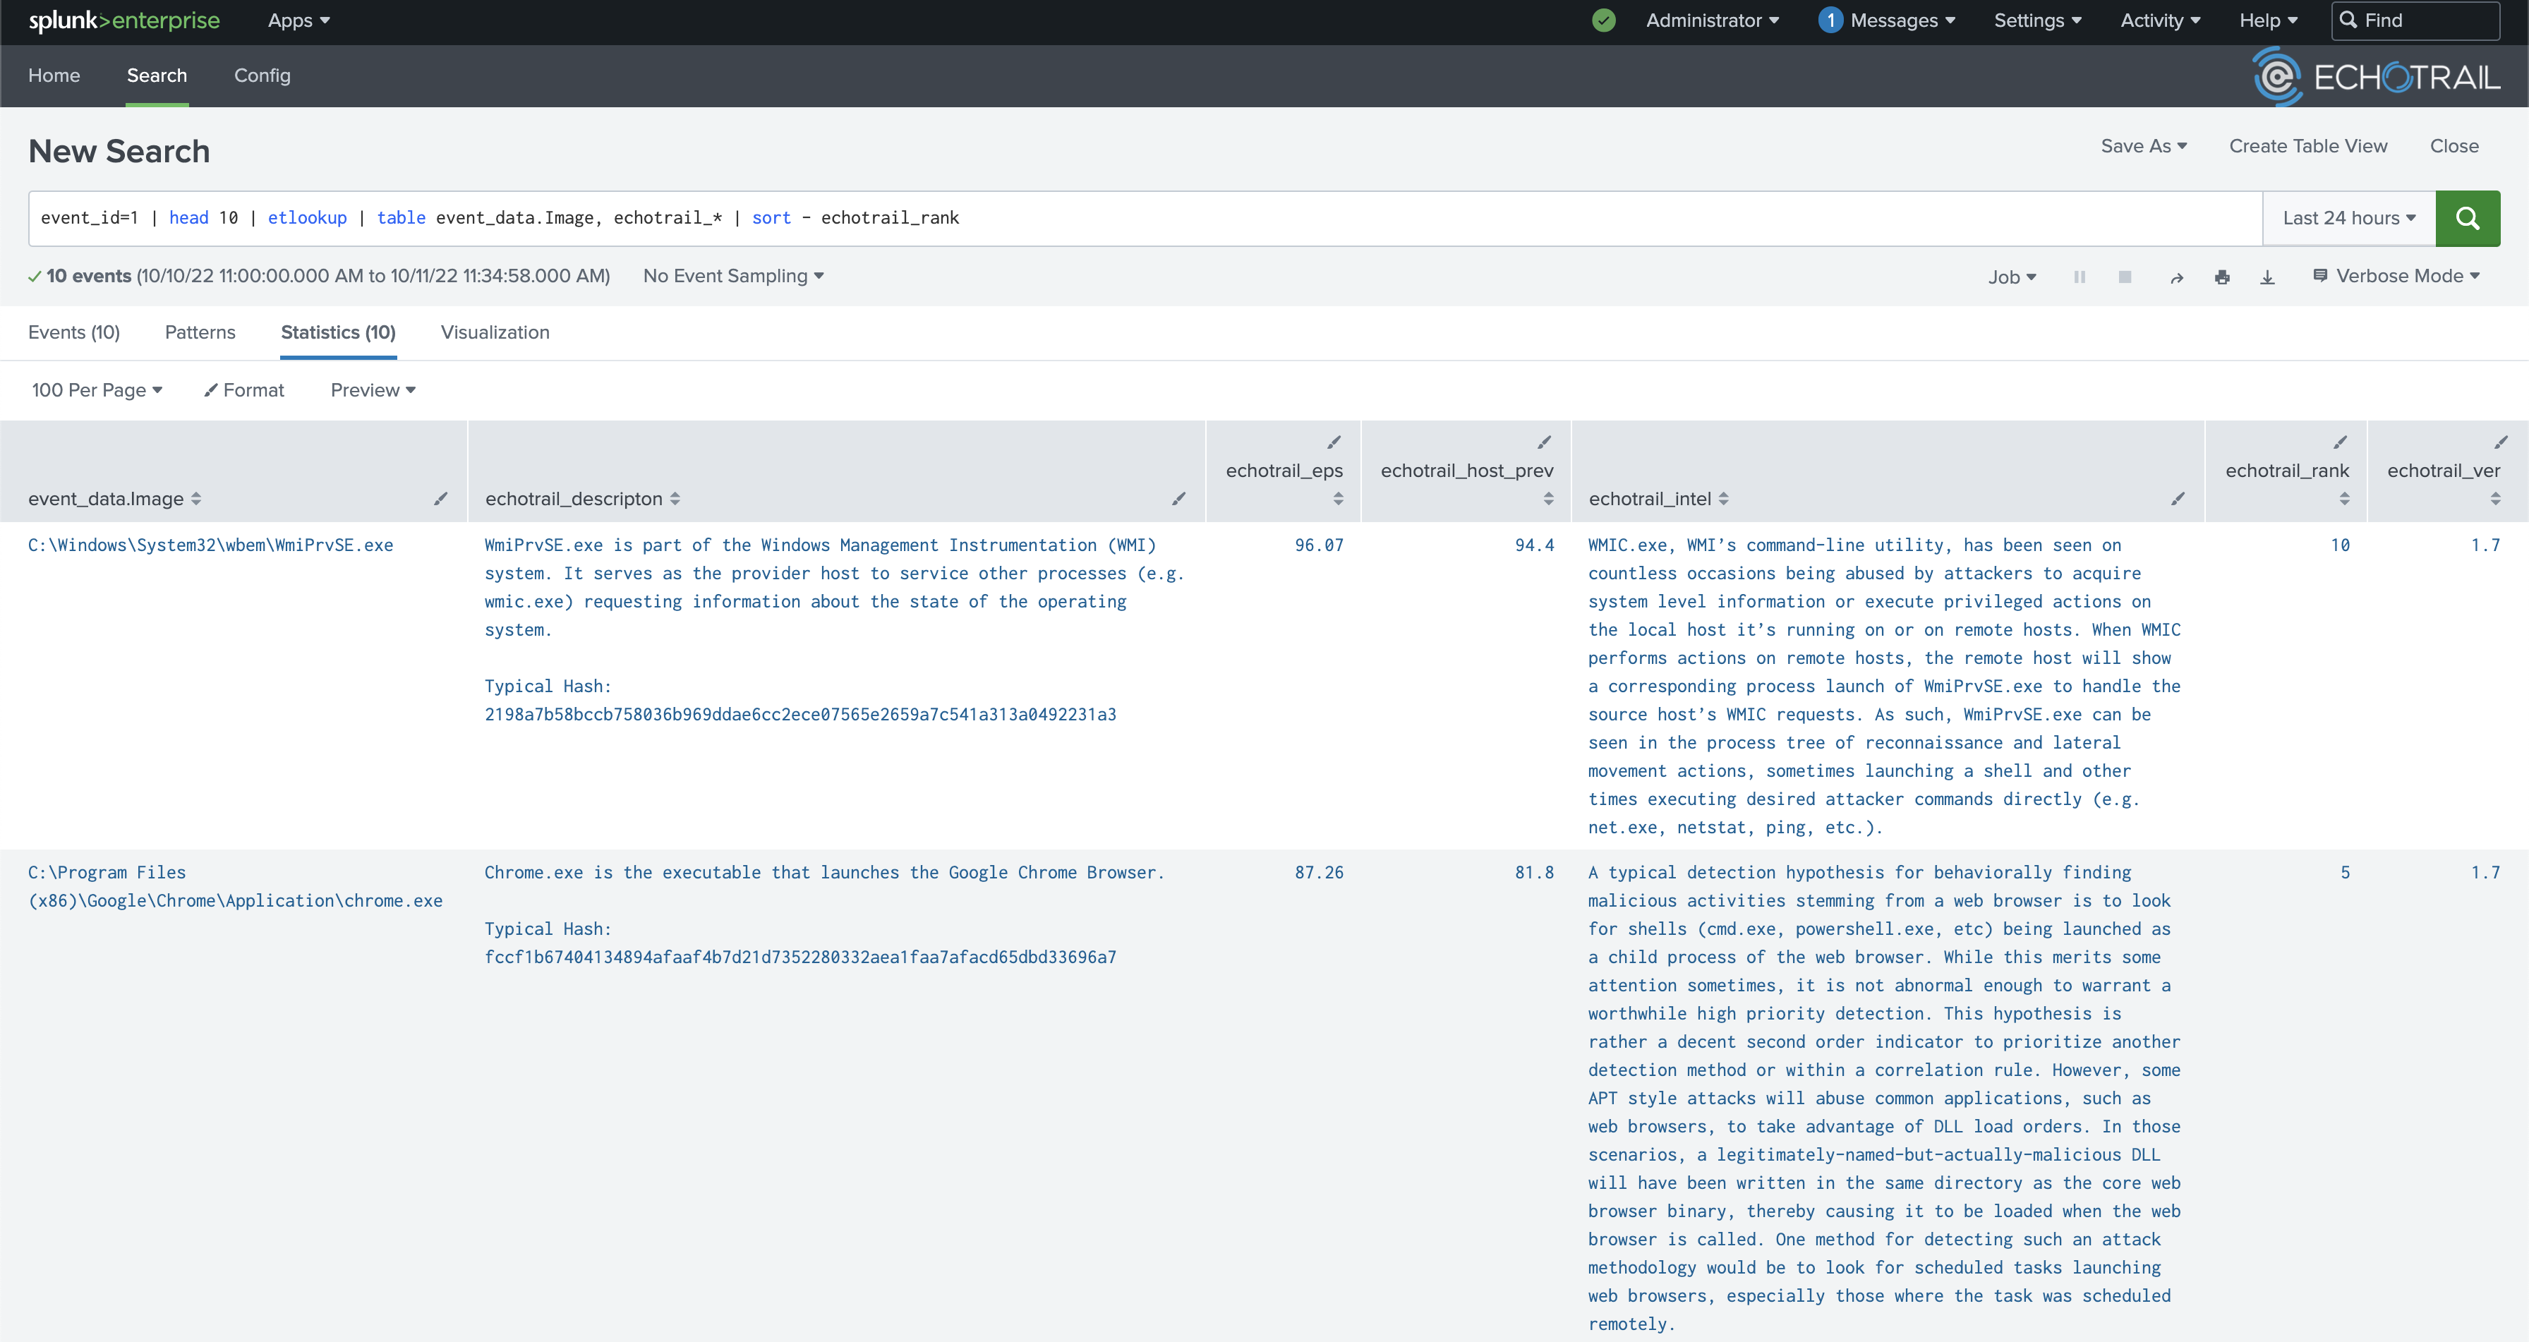The height and width of the screenshot is (1342, 2529).
Task: Open the Config nav item
Action: (262, 75)
